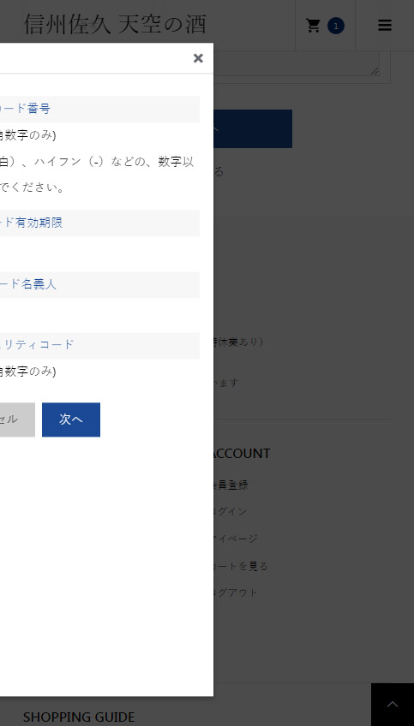Click the セキュリティコード field label
Image resolution: width=414 pixels, height=726 pixels.
[37, 344]
